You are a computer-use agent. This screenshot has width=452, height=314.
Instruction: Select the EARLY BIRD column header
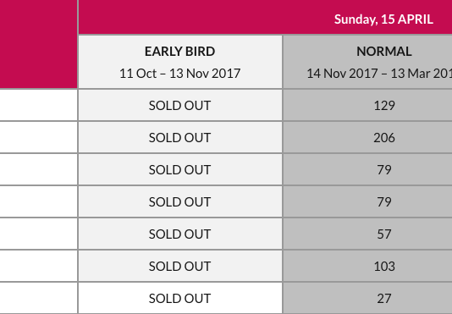(x=180, y=52)
